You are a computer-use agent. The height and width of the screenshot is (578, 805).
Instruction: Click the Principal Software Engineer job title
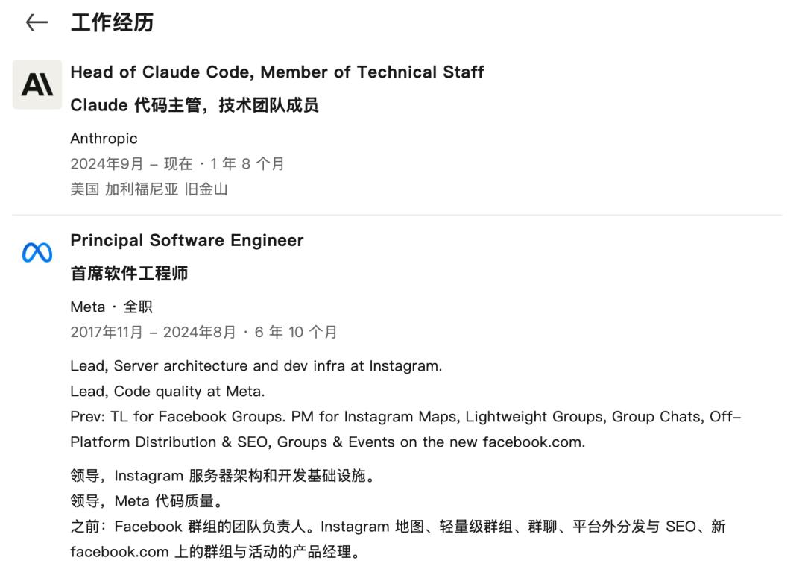point(186,240)
